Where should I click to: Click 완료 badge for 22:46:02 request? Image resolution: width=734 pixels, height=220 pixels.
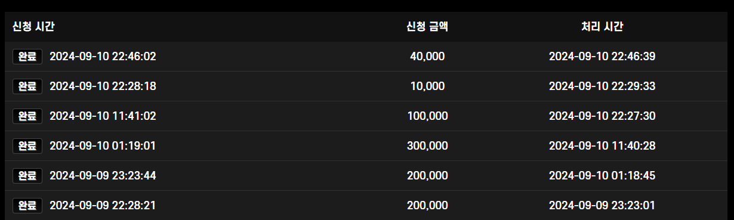27,57
